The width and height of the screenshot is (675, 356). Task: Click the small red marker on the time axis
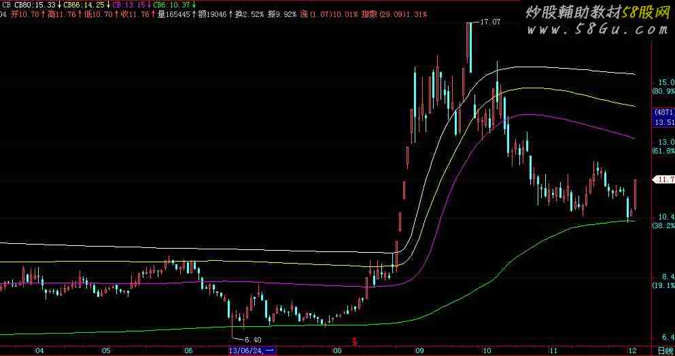[355, 342]
